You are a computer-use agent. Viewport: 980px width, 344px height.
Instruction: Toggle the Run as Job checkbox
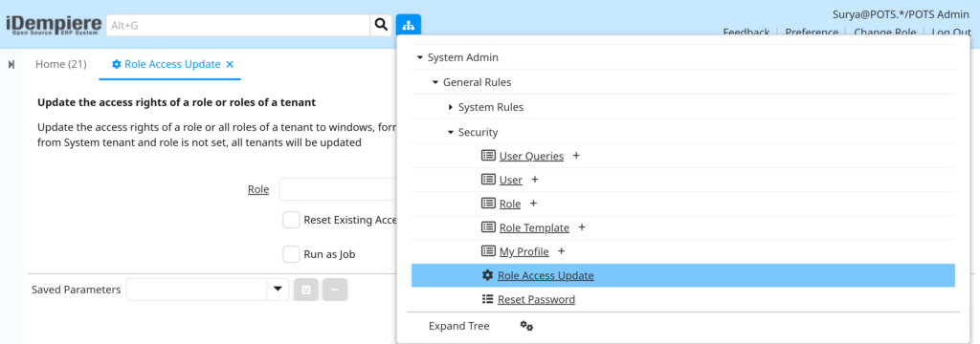point(291,254)
